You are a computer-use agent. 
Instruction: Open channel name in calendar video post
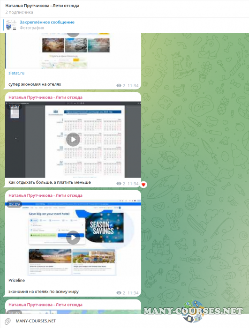tap(45, 97)
